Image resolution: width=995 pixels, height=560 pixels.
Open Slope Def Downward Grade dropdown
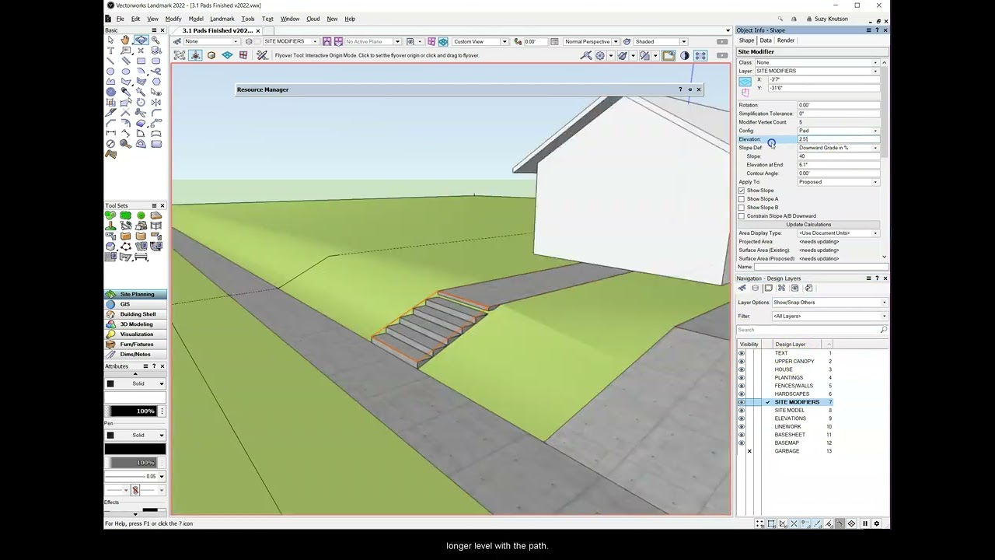(838, 148)
